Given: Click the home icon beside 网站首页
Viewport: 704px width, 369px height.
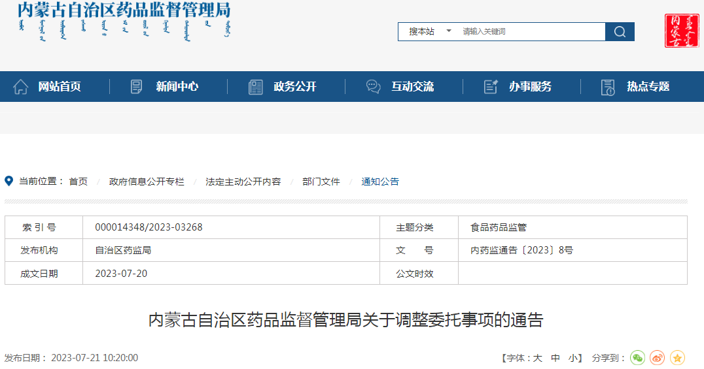Looking at the screenshot, I should point(21,86).
